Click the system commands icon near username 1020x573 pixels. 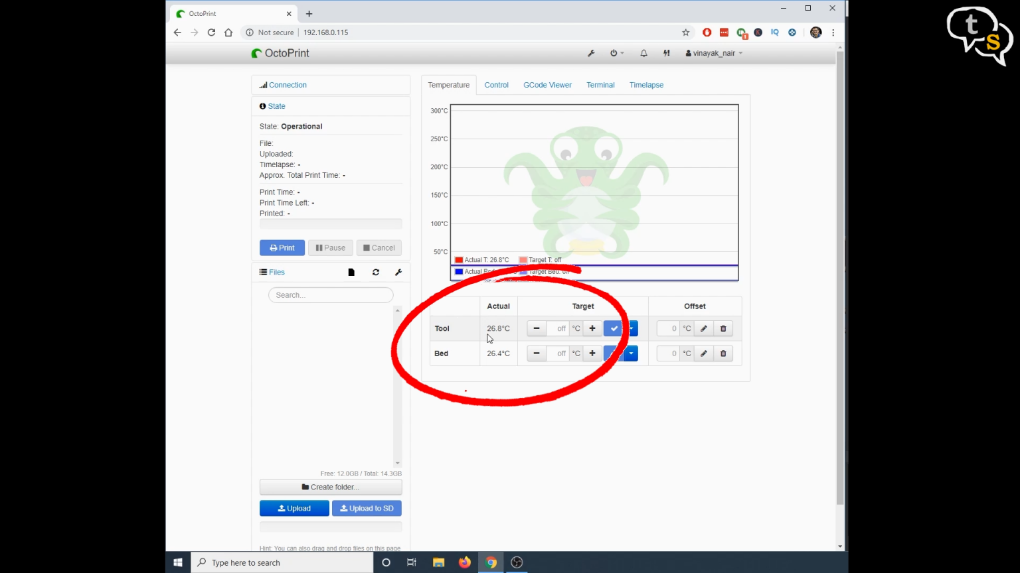click(x=667, y=53)
